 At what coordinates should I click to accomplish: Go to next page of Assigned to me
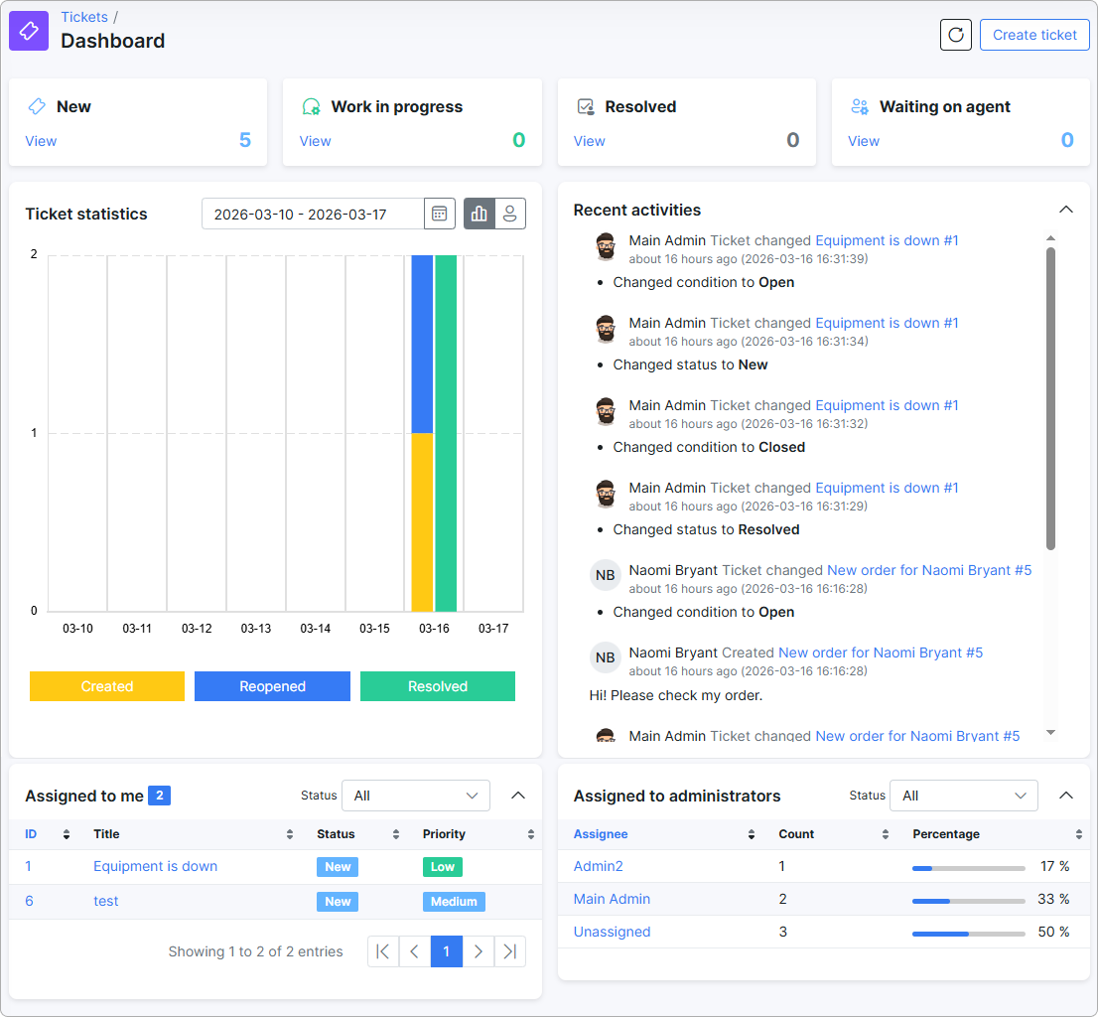(479, 951)
